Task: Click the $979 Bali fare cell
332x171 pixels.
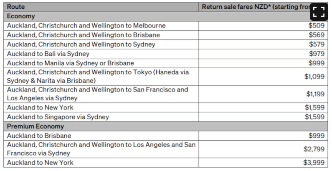Action: coord(263,54)
